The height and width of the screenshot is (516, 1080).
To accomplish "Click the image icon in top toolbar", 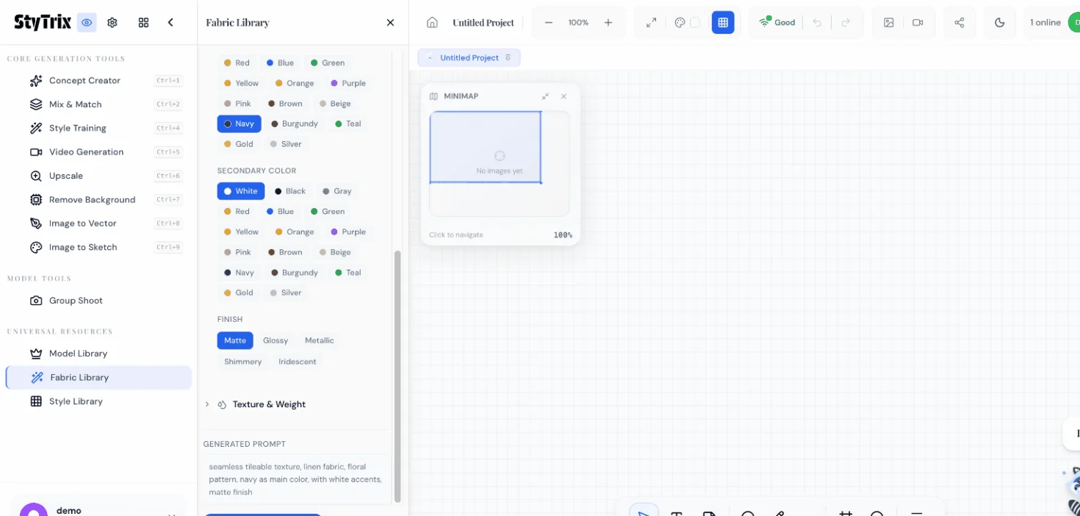I will (889, 23).
